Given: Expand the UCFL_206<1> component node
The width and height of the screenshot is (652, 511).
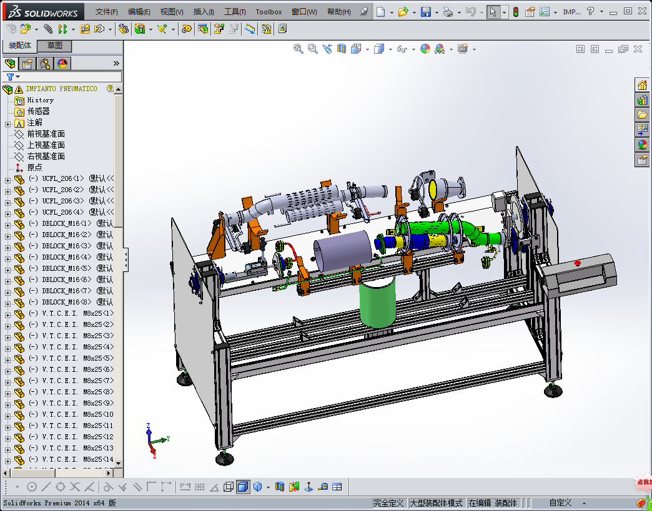Looking at the screenshot, I should (x=7, y=180).
